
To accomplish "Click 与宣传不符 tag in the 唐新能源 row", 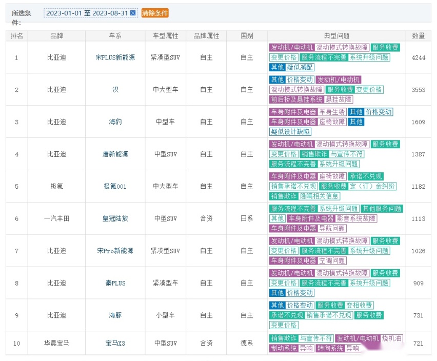I will pos(346,154).
